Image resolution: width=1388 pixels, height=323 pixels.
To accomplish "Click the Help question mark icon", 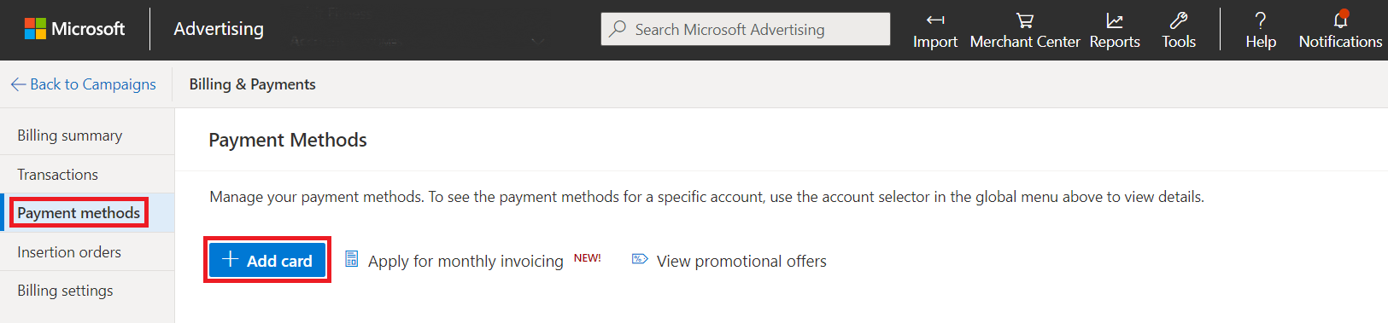I will pyautogui.click(x=1261, y=20).
